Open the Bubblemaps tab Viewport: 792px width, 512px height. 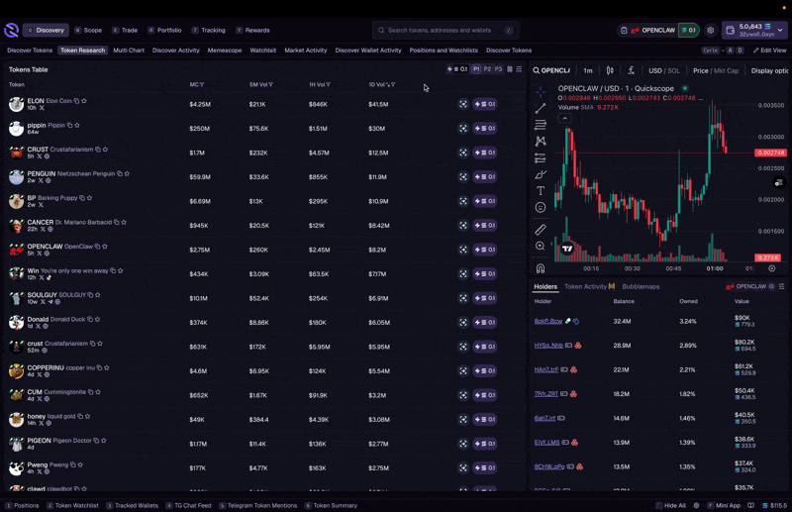pos(641,286)
